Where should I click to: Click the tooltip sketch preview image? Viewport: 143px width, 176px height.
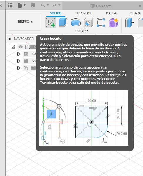[x=84, y=118]
